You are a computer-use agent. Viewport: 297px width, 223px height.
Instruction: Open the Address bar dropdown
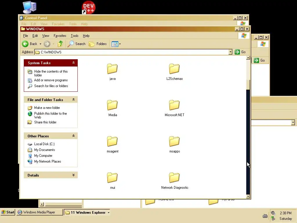[x=230, y=52]
